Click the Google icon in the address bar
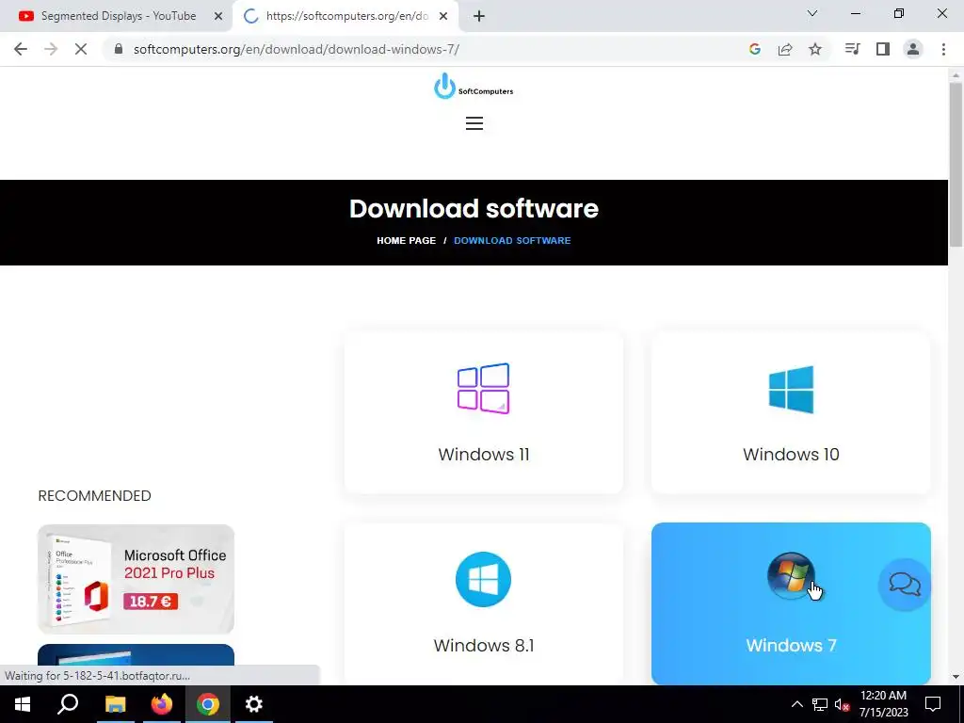 tap(755, 49)
